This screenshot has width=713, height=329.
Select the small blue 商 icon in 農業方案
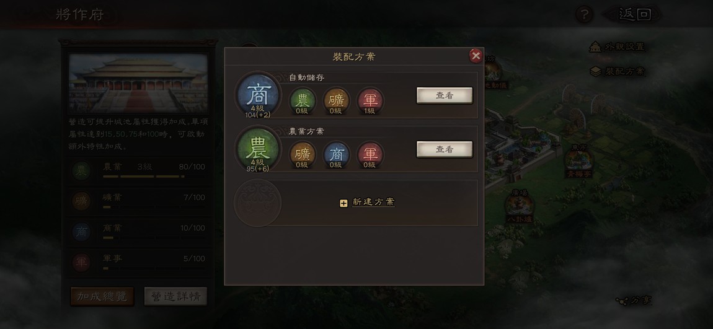336,154
